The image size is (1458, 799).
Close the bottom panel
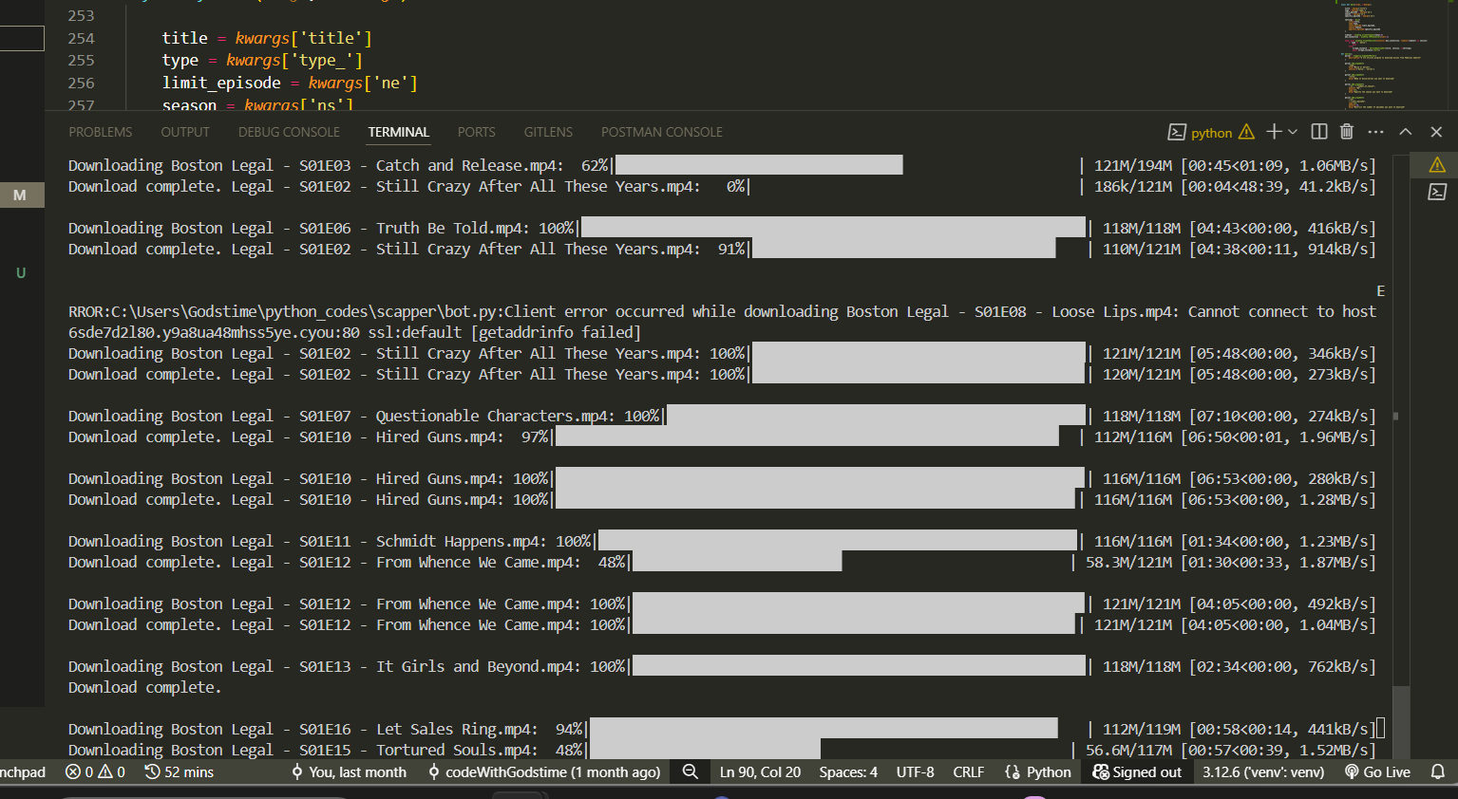(1436, 132)
